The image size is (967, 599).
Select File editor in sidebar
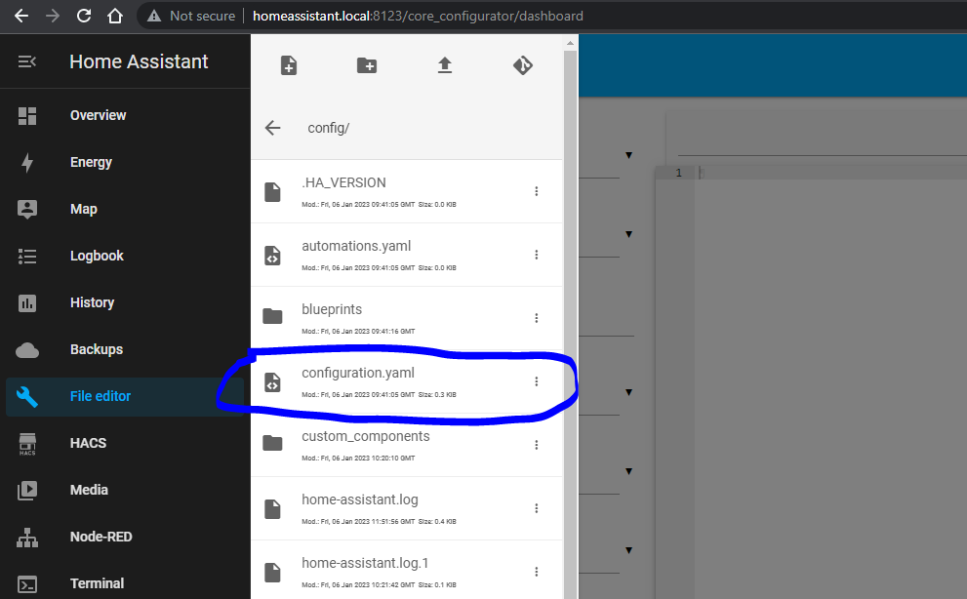[125, 397]
